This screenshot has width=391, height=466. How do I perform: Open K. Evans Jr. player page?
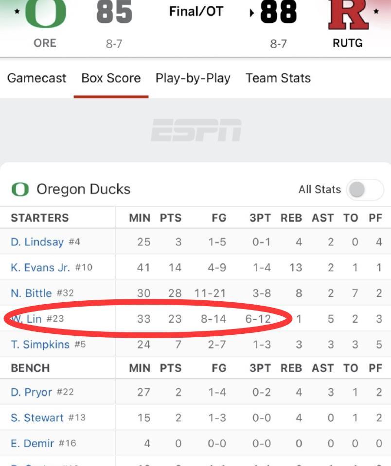tap(40, 267)
